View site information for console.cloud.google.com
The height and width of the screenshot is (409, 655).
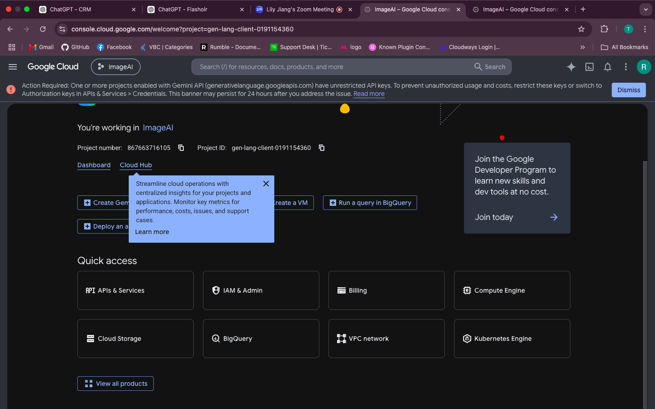click(x=62, y=29)
